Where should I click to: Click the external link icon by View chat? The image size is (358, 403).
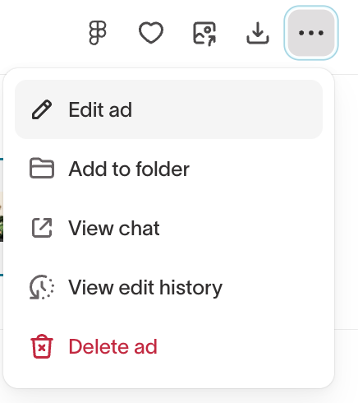(x=42, y=228)
